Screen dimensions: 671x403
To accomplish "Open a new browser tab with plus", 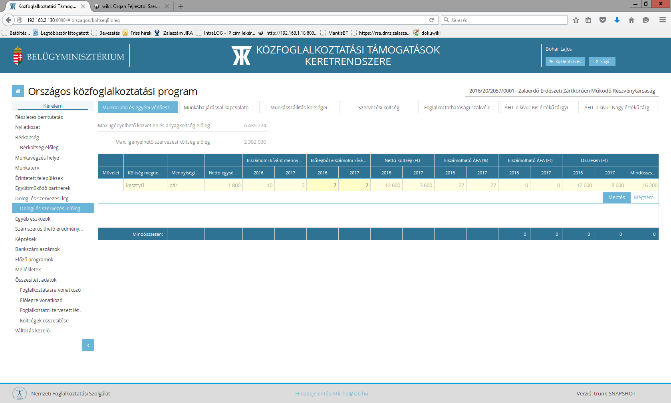I will tap(181, 6).
